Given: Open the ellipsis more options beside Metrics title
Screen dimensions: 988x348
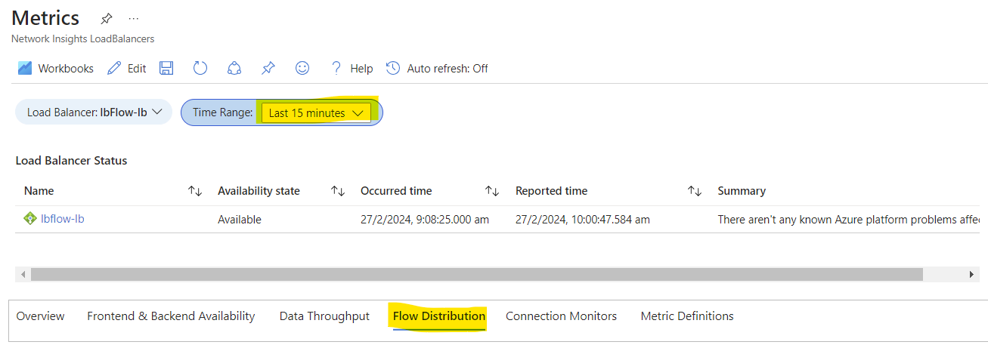Looking at the screenshot, I should point(134,18).
